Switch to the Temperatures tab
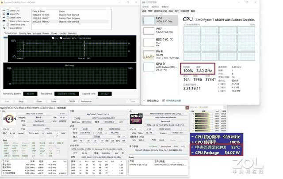This screenshot has width=283, height=179. coord(11,33)
